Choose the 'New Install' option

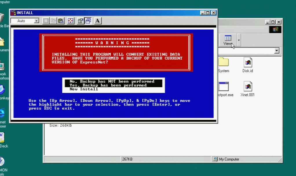(x=84, y=89)
